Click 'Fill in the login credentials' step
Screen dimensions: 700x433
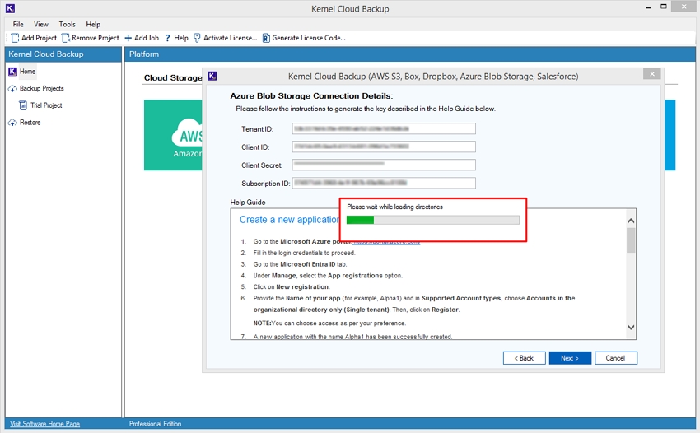305,253
